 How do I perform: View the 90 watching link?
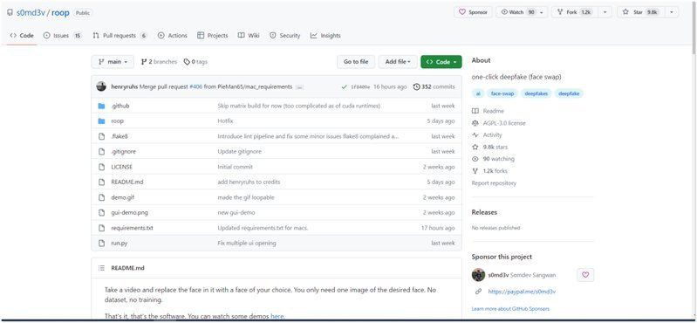[x=493, y=159]
